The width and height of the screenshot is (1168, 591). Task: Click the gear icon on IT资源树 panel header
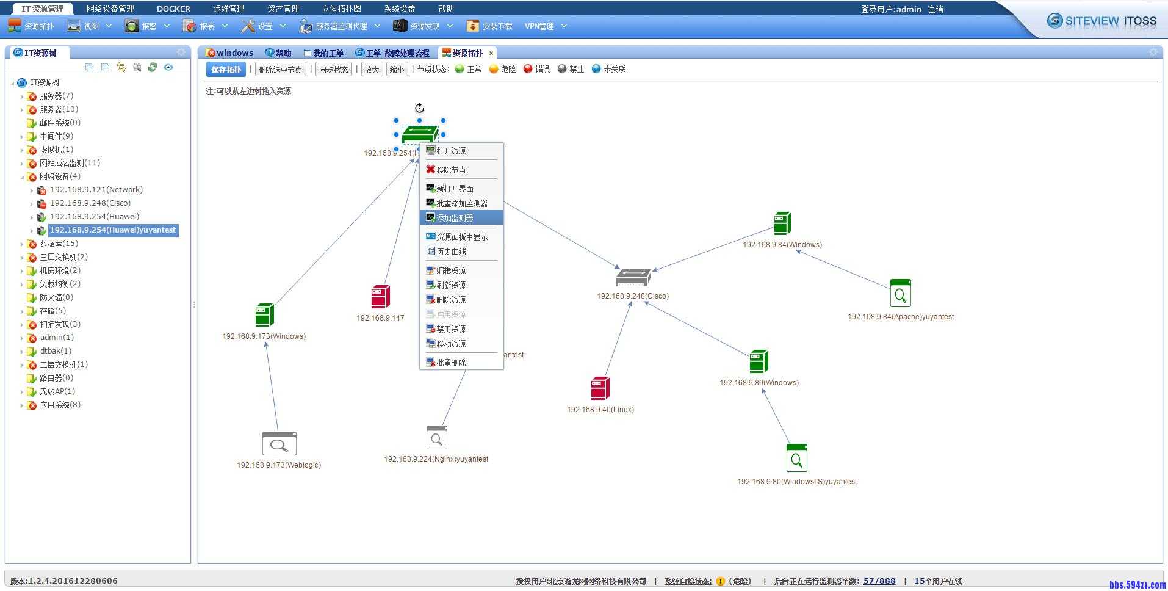click(181, 53)
